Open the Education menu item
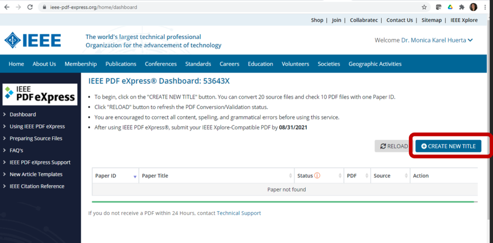Image resolution: width=493 pixels, height=243 pixels. pyautogui.click(x=260, y=64)
